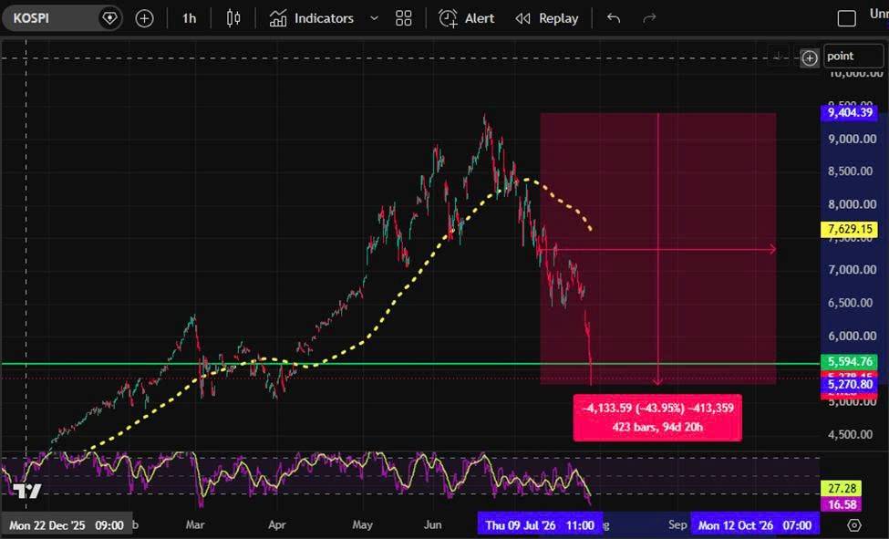Screen dimensions: 889x539
Task: Create a new Alert
Action: coord(466,19)
